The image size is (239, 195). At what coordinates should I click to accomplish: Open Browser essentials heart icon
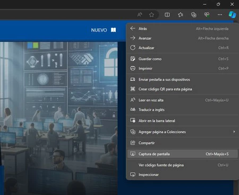tap(207, 14)
